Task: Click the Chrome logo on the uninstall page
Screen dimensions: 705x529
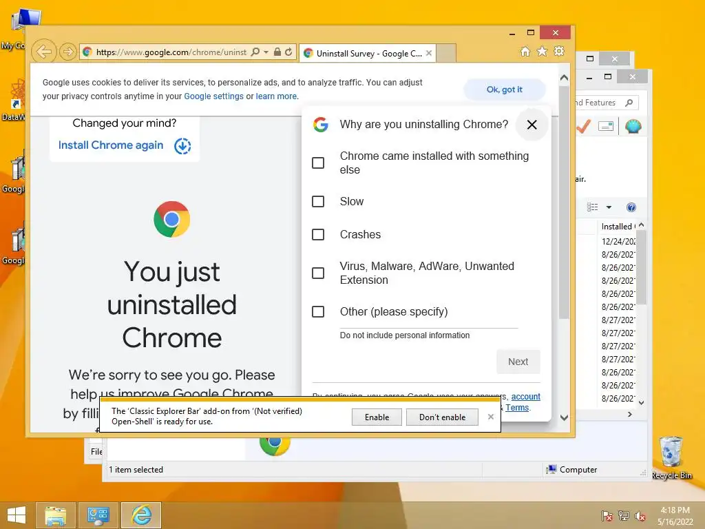Action: click(171, 219)
